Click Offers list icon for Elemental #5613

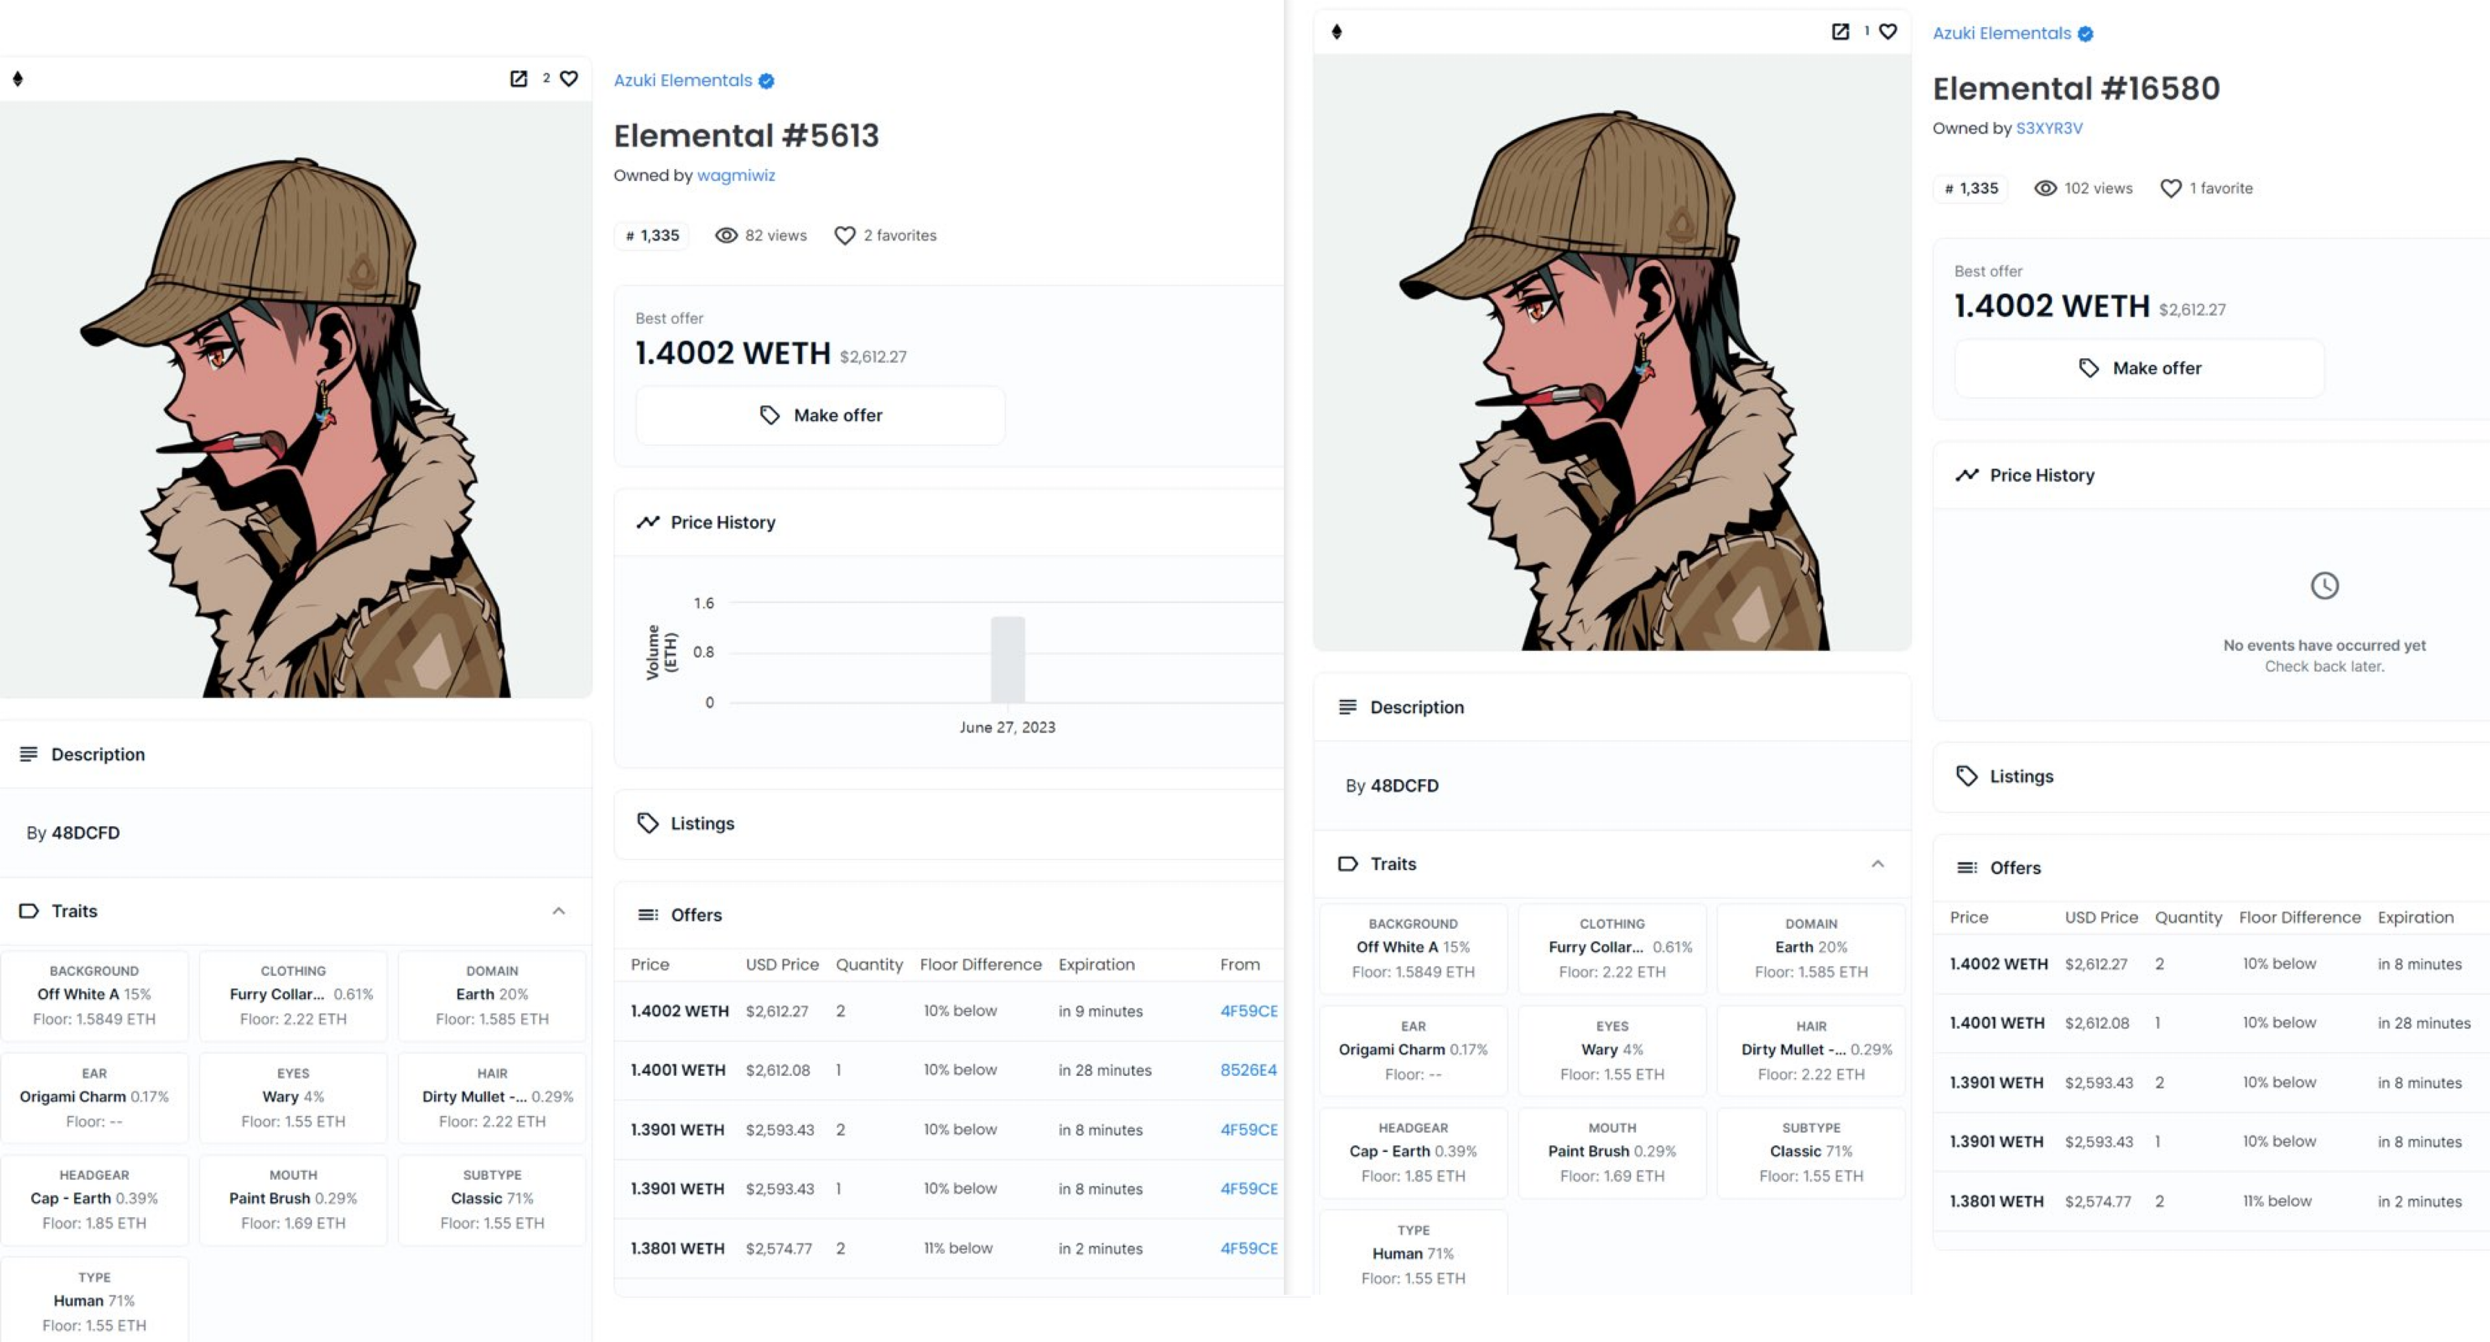[647, 914]
